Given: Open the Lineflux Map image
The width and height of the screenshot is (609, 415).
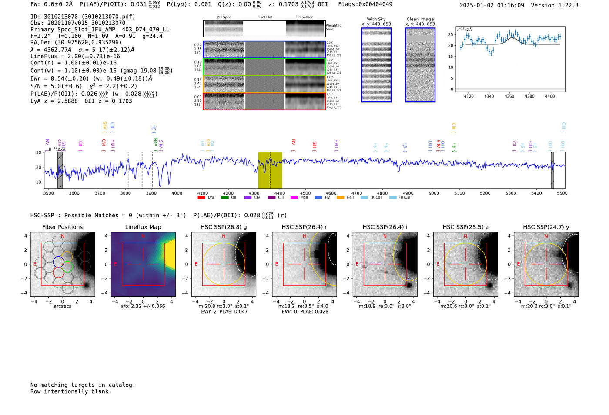Looking at the screenshot, I should [143, 264].
